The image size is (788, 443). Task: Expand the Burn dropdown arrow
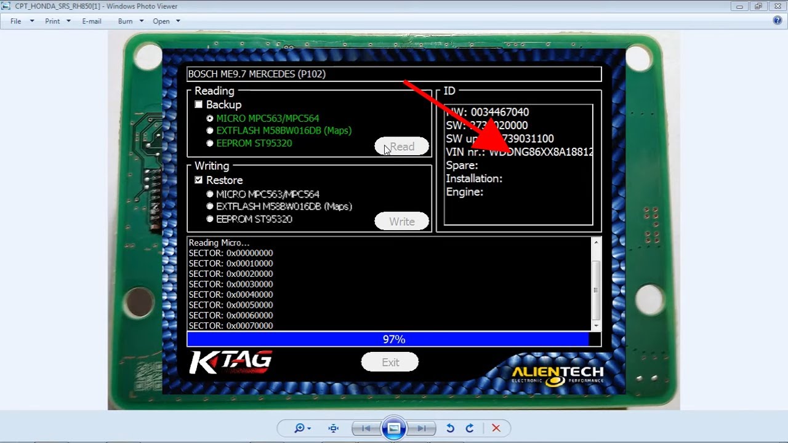142,21
